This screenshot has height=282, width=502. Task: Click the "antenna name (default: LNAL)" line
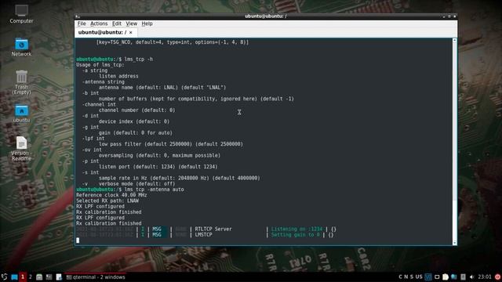point(162,87)
